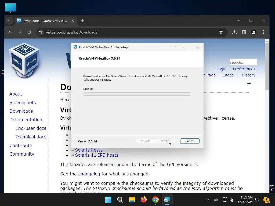Show hidden system tray icons
This screenshot has height=206, width=275.
point(208,200)
